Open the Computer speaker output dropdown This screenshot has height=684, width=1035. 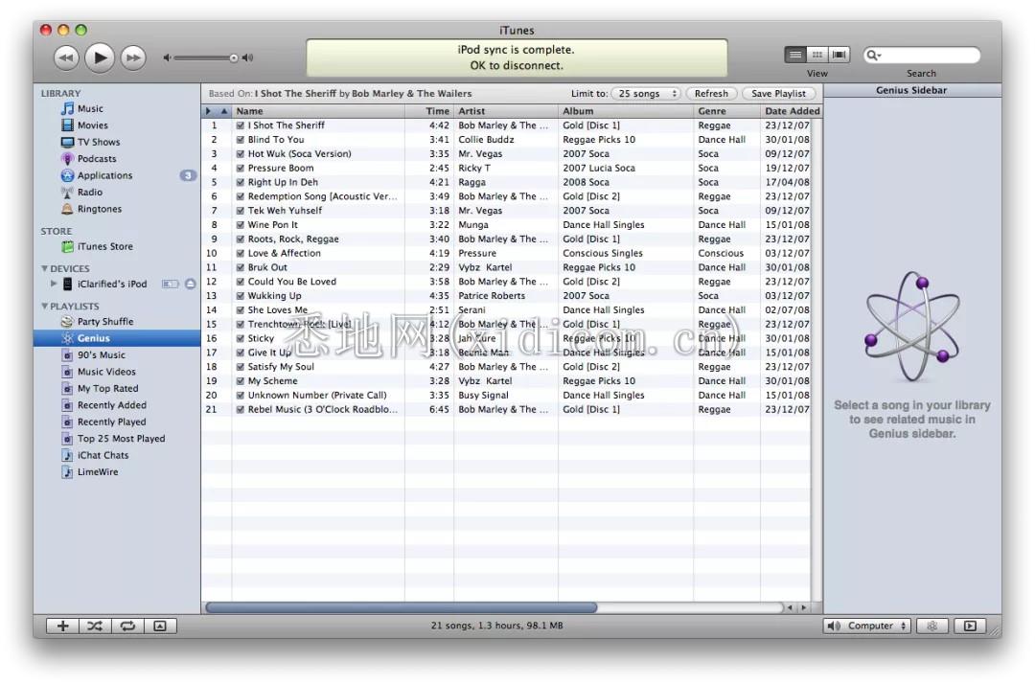[x=867, y=627]
